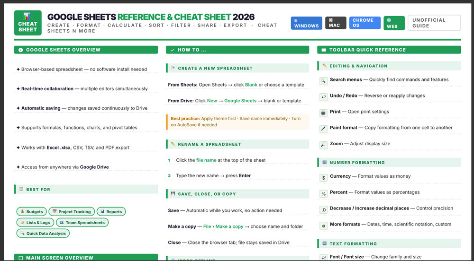Click the Percent format icon
474x261 pixels.
pos(323,193)
